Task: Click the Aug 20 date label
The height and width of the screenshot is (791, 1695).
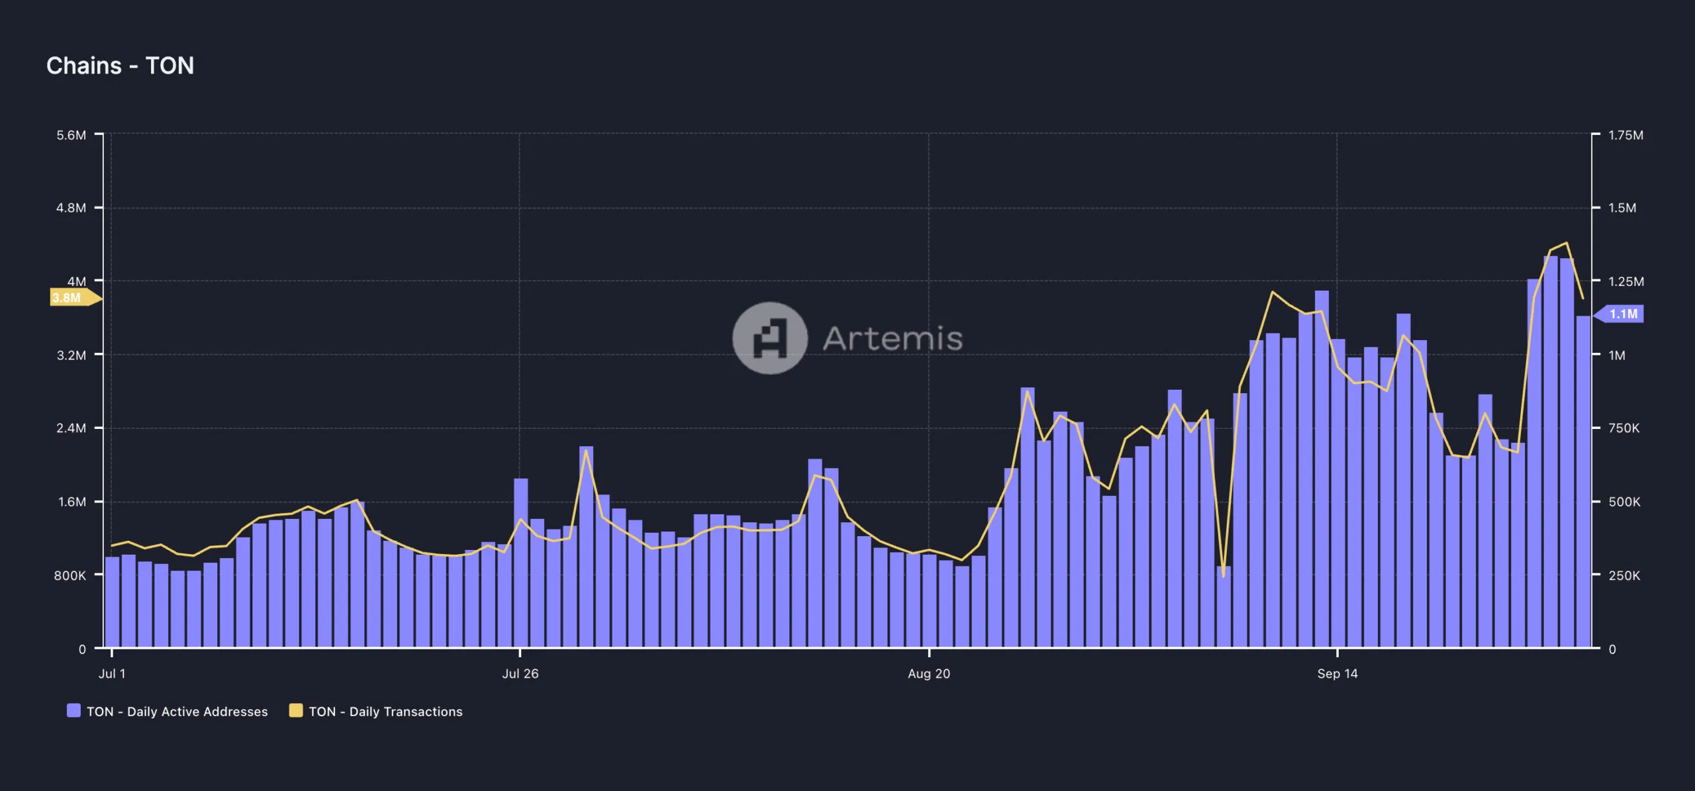Action: tap(930, 675)
